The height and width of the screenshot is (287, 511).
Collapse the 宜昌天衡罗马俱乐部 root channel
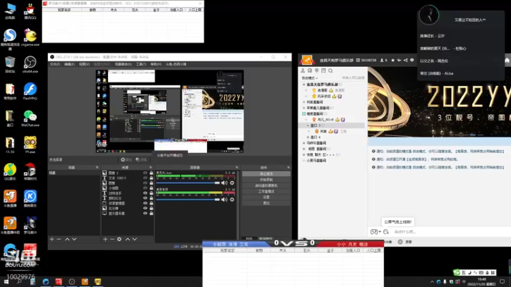304,85
